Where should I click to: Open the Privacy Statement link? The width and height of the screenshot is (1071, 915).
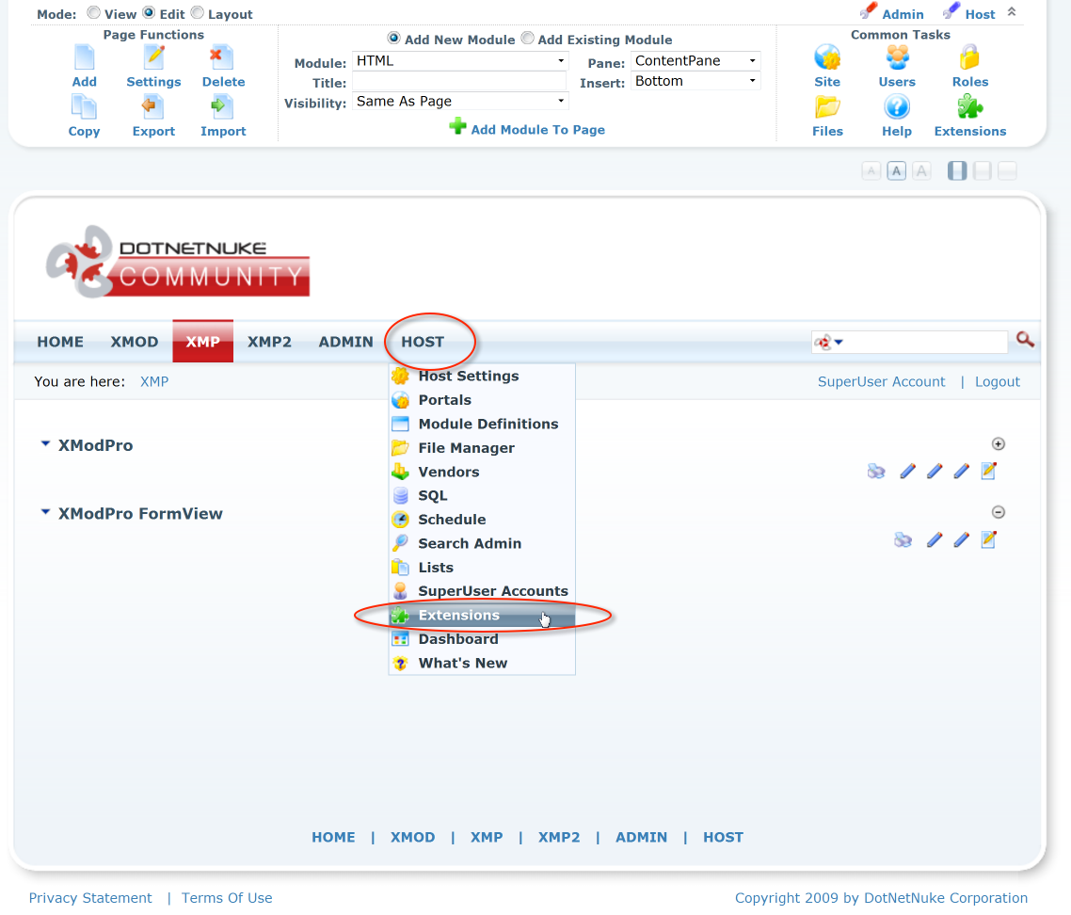click(90, 898)
